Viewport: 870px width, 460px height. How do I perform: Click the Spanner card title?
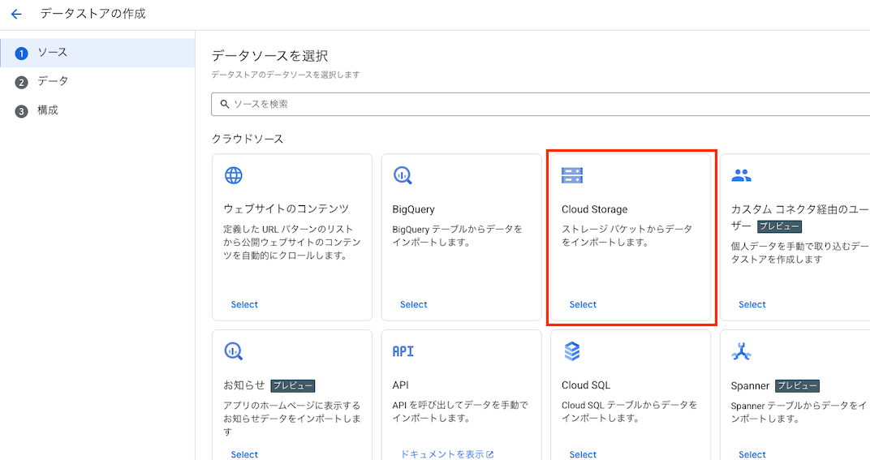click(750, 385)
